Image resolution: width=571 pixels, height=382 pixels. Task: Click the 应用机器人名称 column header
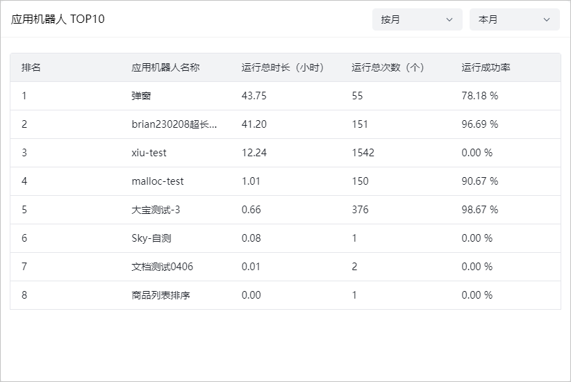coord(165,67)
